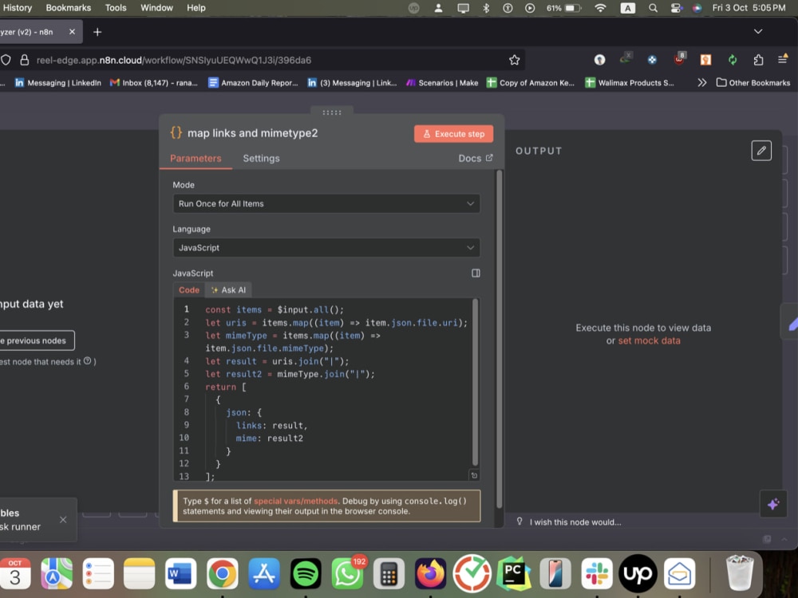The height and width of the screenshot is (598, 798).
Task: Open the Help menu
Action: (x=196, y=8)
